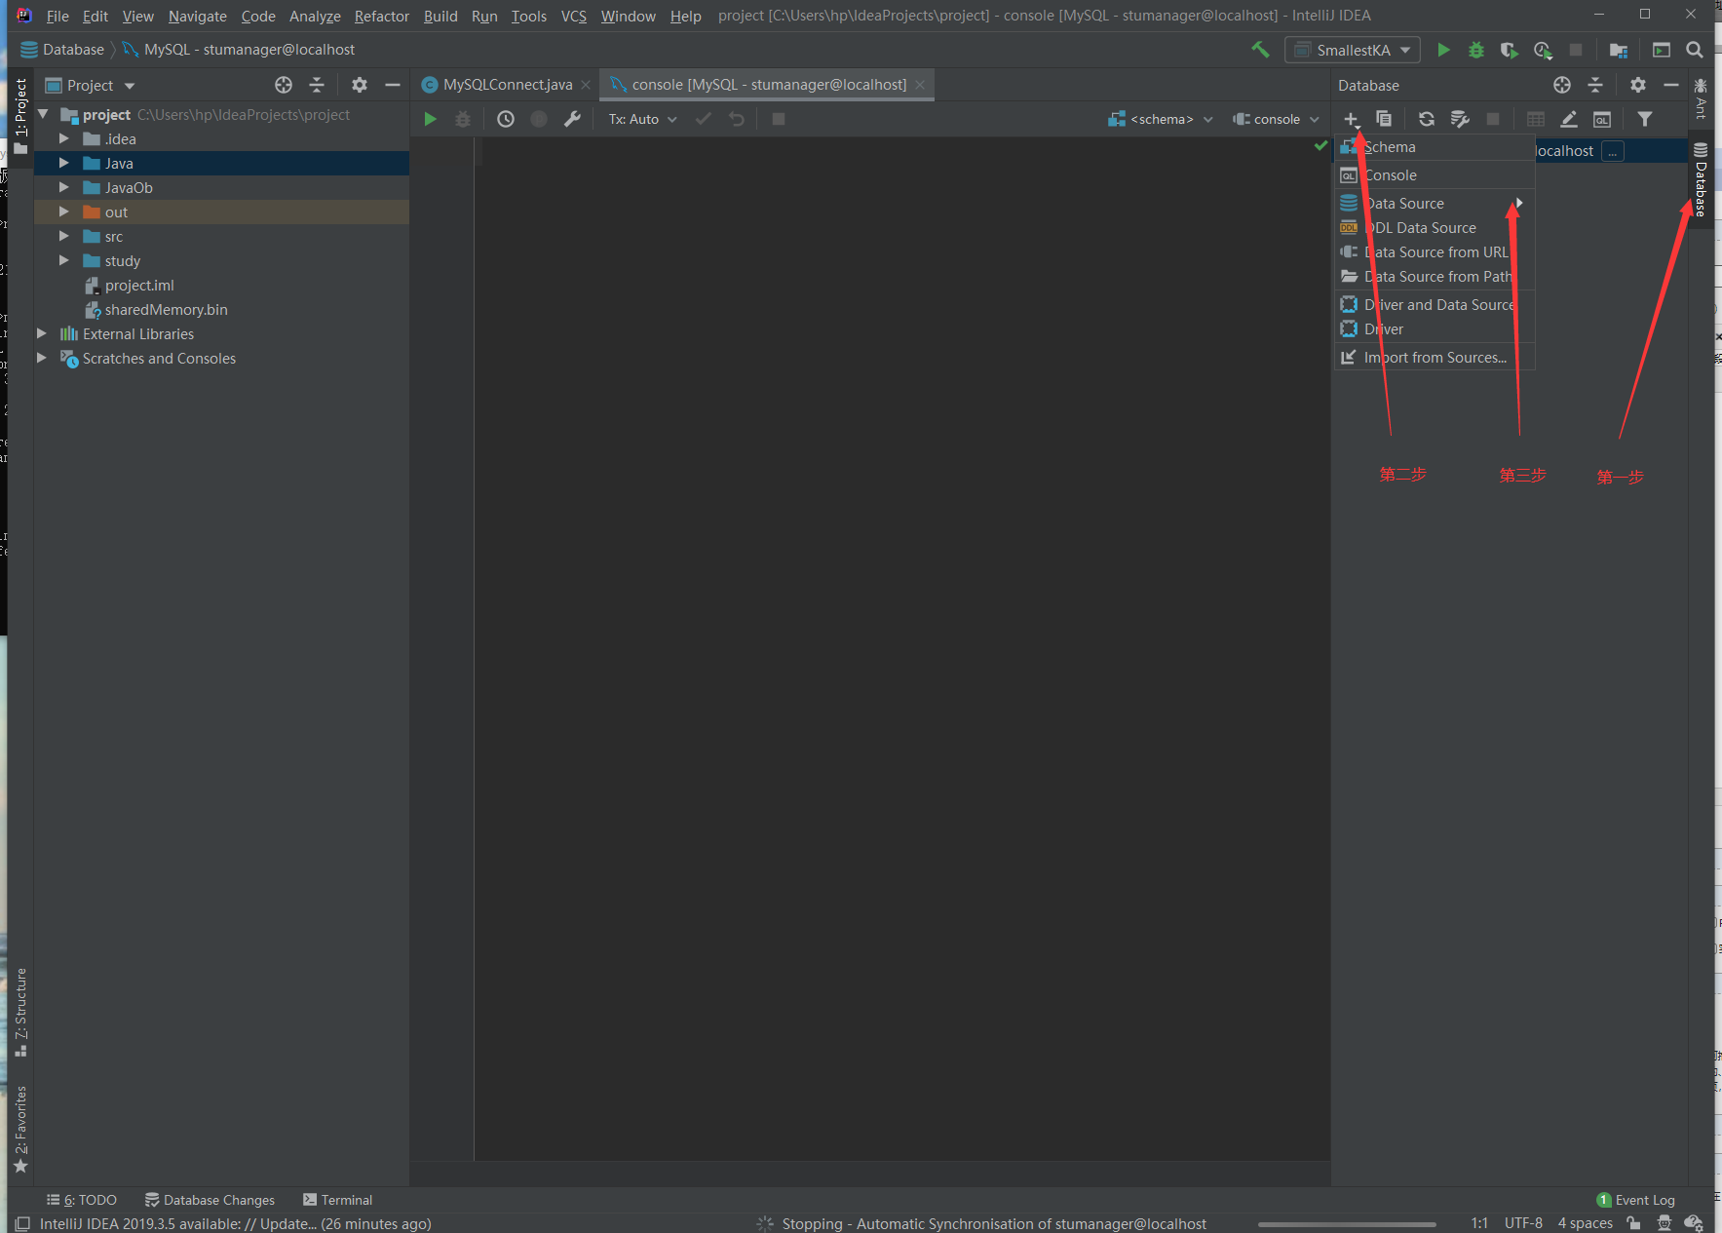The width and height of the screenshot is (1722, 1233).
Task: Choose Data Source in the popup menu
Action: (x=1434, y=203)
